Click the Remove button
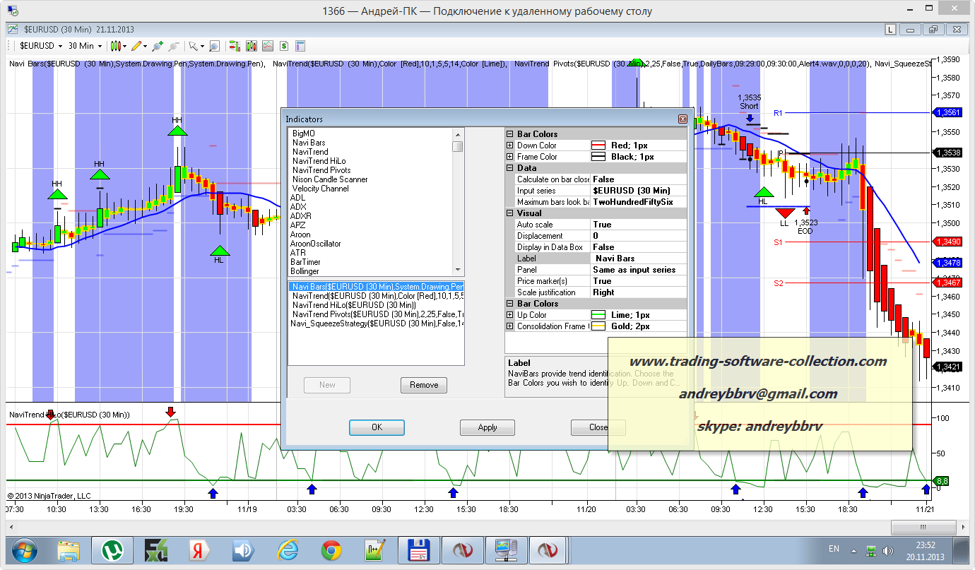 424,385
